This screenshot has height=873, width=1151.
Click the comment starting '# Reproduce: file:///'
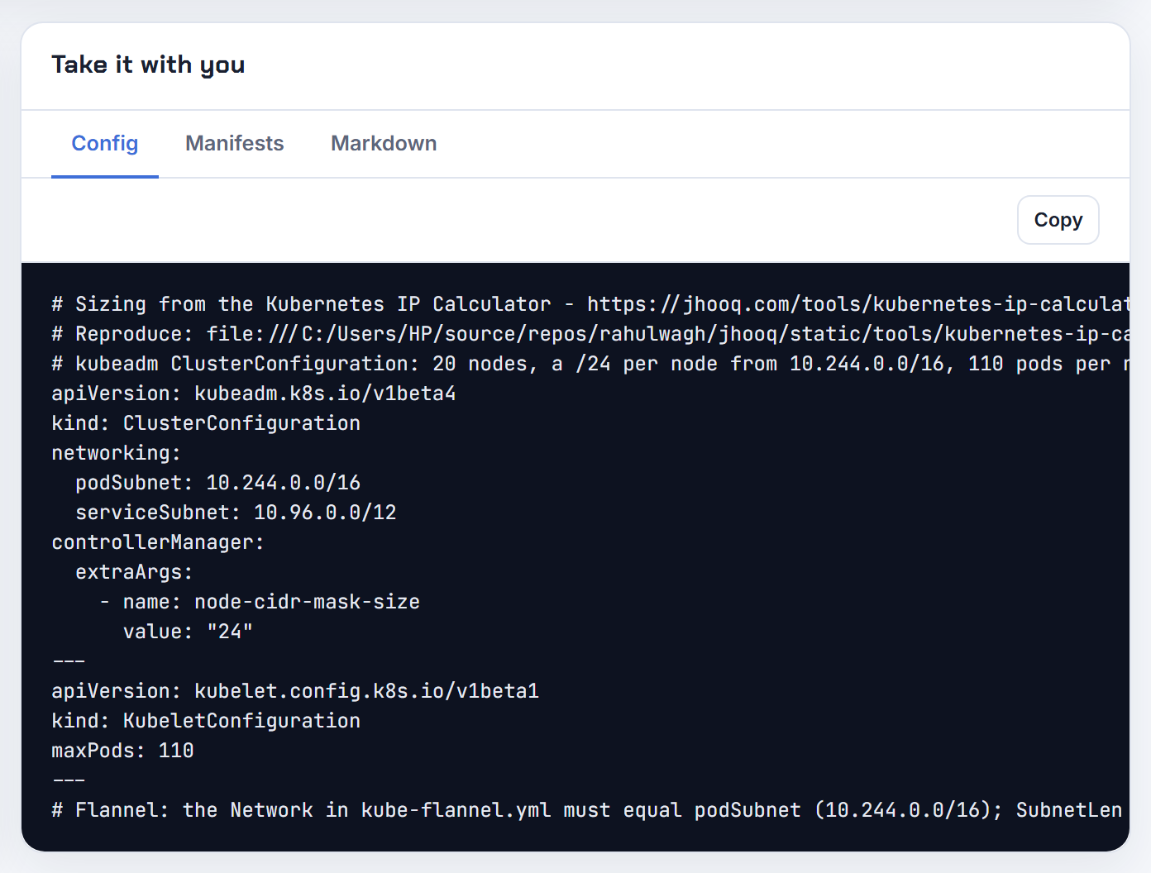(x=590, y=334)
